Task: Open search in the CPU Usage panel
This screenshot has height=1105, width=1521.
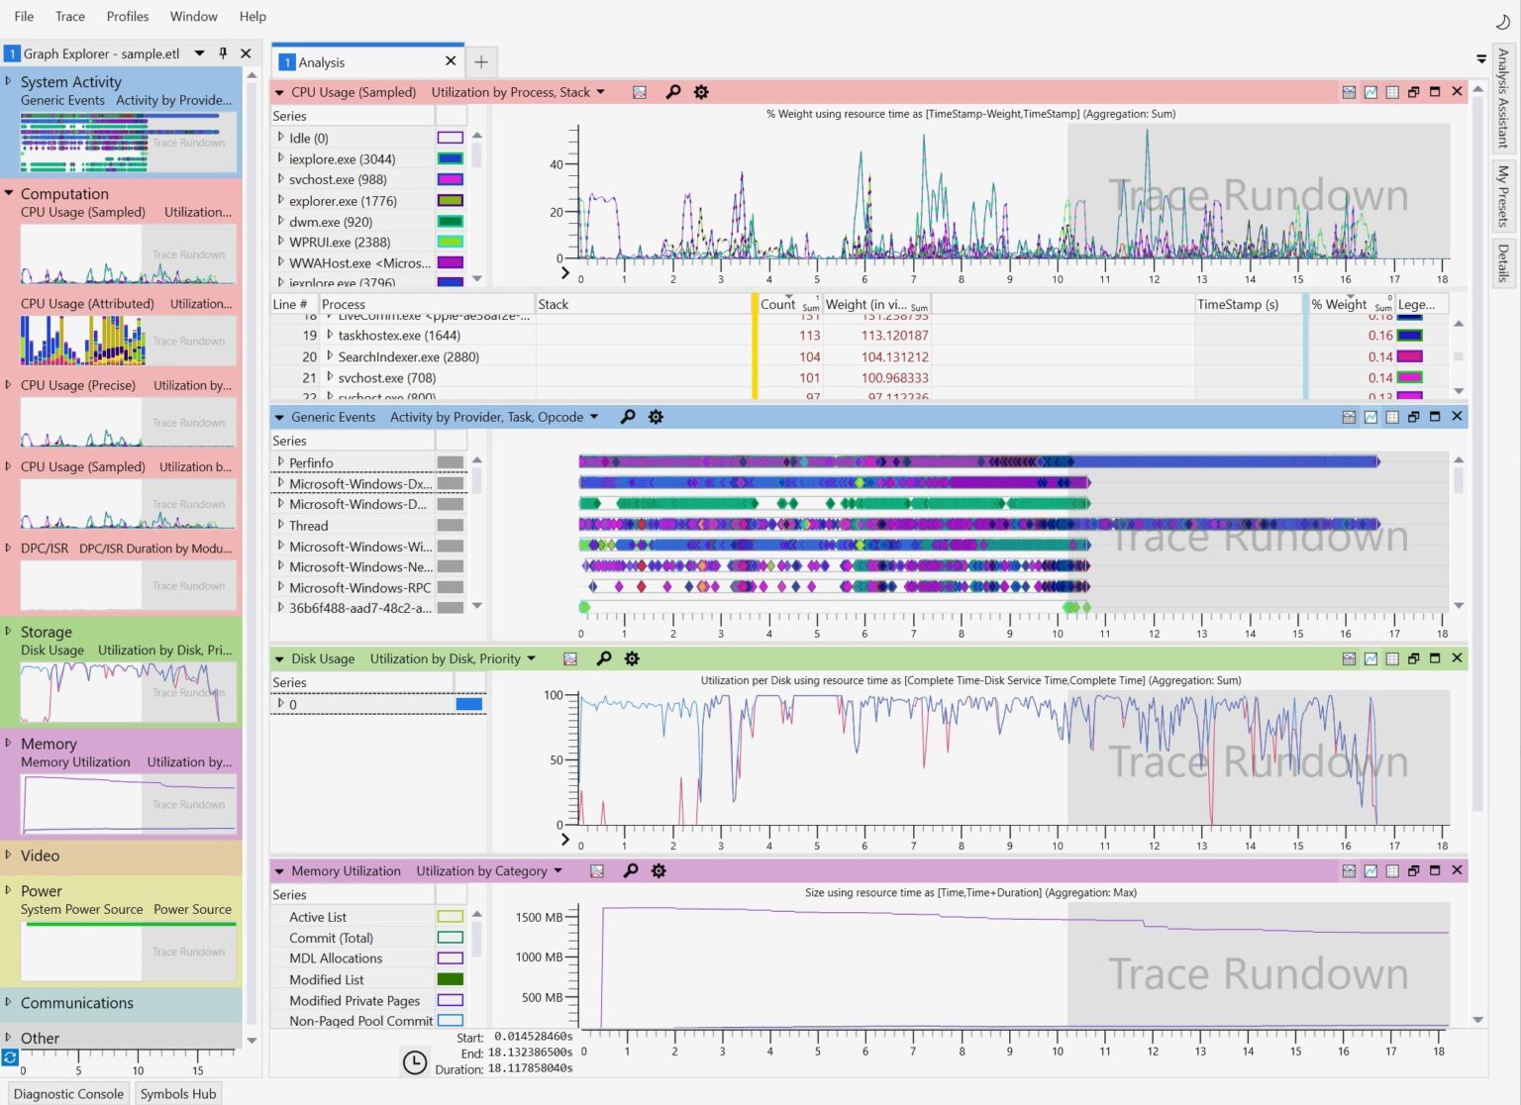Action: 673,91
